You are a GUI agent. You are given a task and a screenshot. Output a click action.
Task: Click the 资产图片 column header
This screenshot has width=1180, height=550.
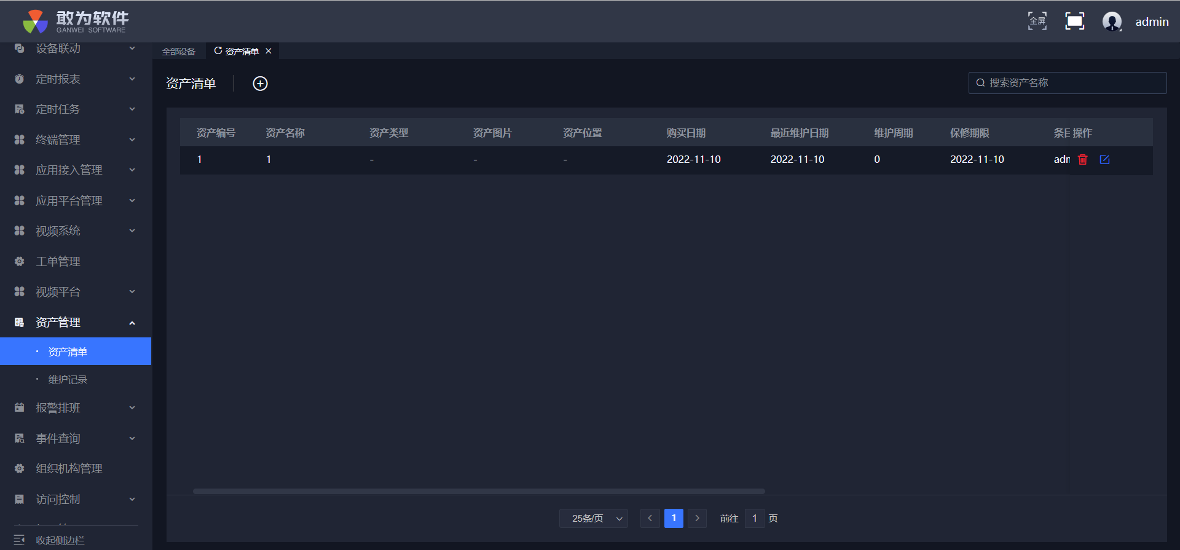tap(492, 133)
